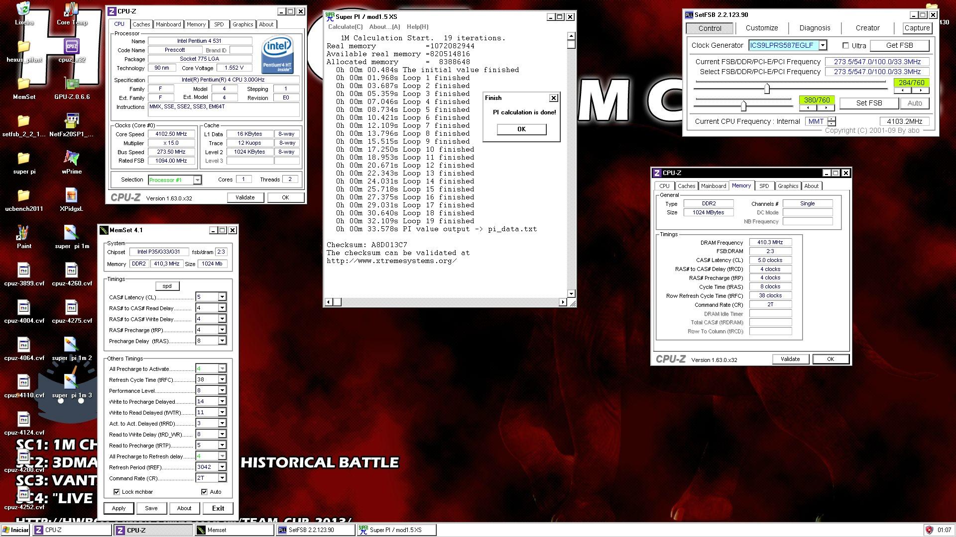This screenshot has width=956, height=537.
Task: Open the ucbench2011 folder icon
Action: tap(24, 200)
